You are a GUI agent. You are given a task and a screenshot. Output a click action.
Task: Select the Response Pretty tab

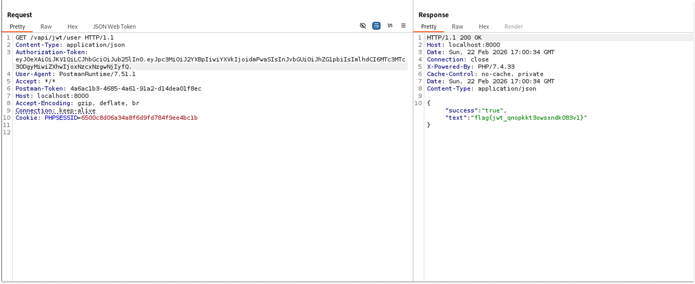point(429,27)
